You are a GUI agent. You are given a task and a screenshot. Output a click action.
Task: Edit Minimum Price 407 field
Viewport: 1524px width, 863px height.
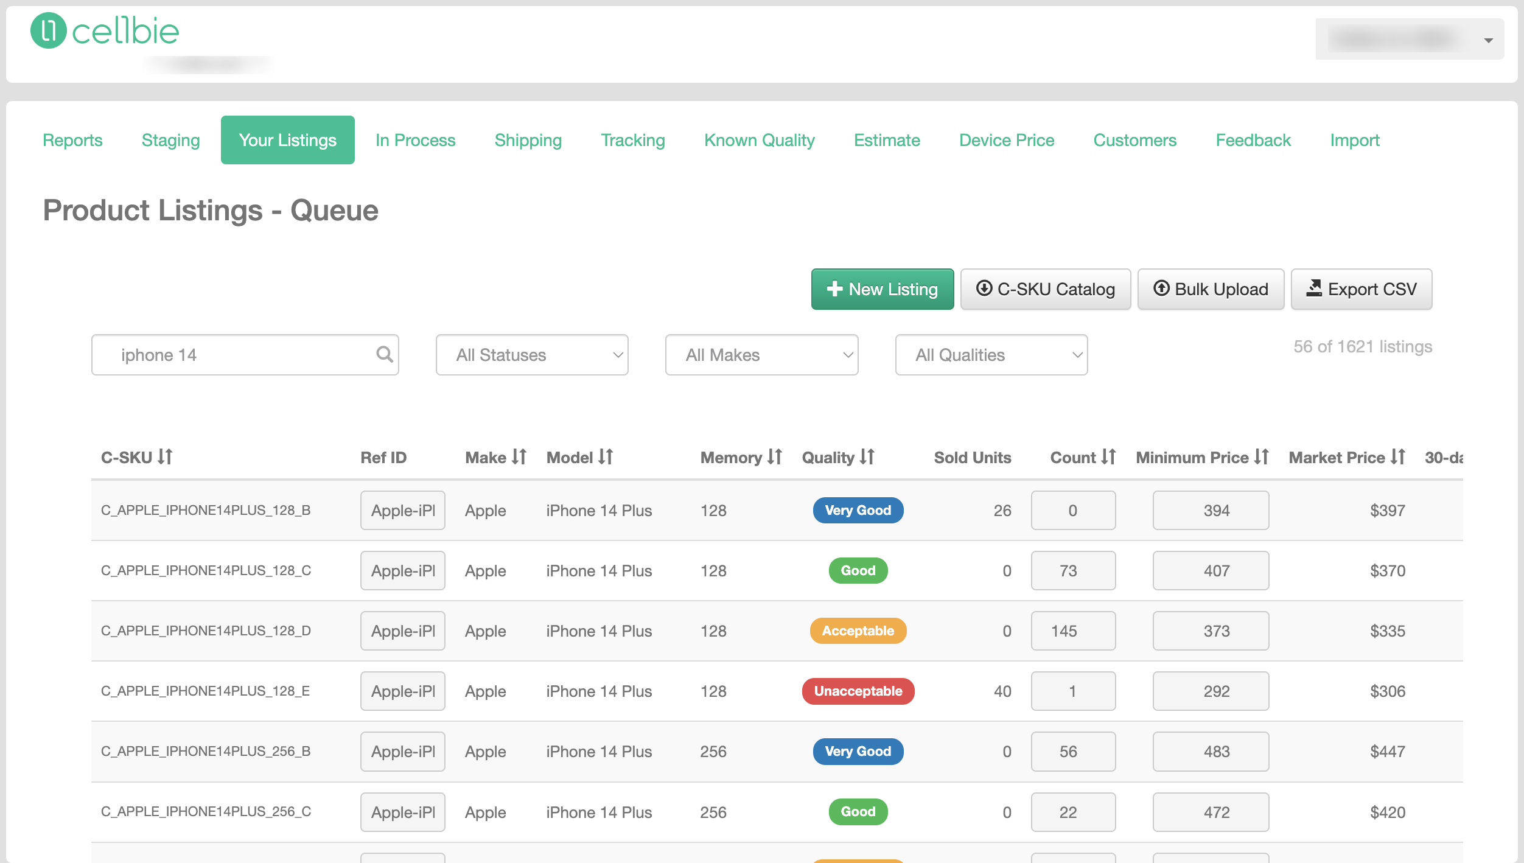click(x=1211, y=570)
